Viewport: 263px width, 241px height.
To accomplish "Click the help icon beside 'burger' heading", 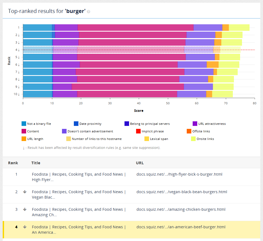I will [88, 12].
